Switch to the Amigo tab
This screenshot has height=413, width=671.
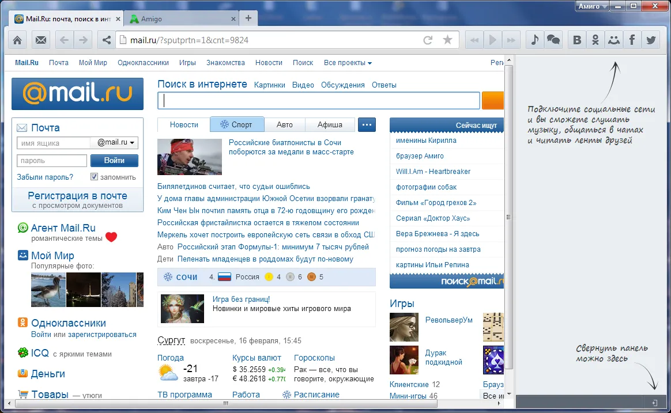(182, 19)
